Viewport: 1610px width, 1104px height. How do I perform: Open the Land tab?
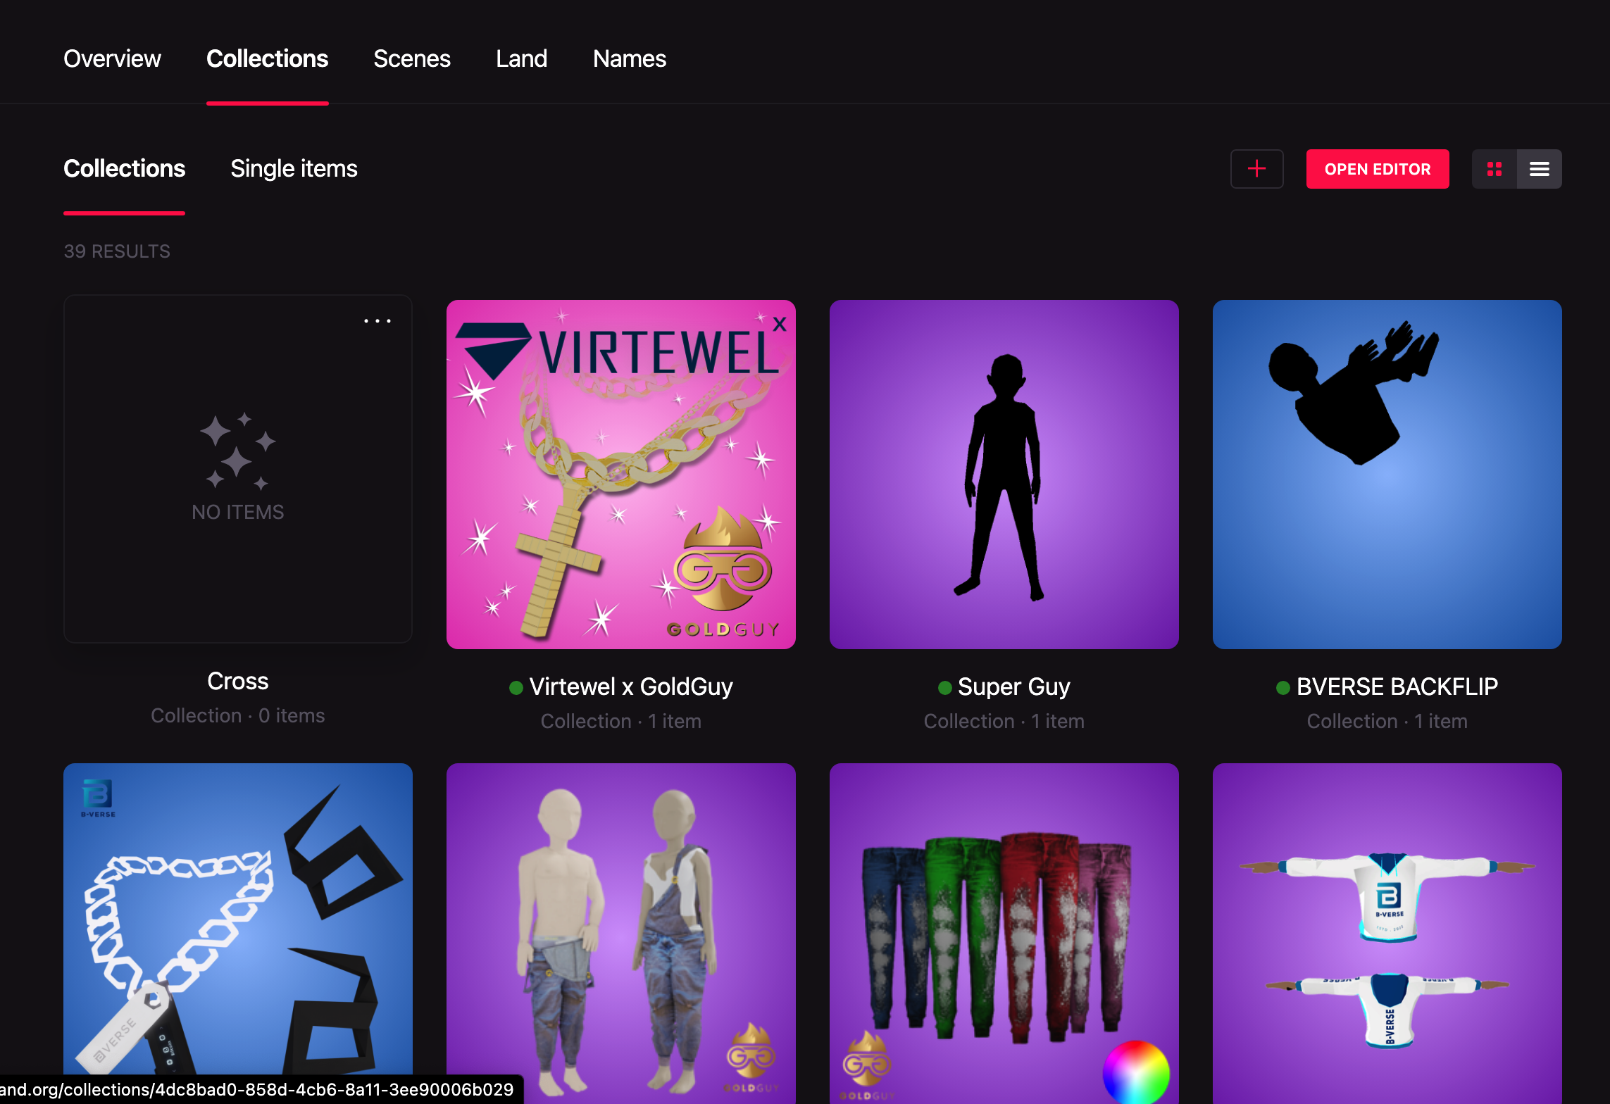pos(521,58)
